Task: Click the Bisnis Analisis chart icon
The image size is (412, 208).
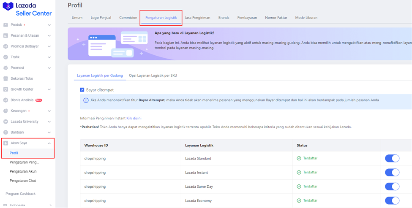Action: [5, 100]
